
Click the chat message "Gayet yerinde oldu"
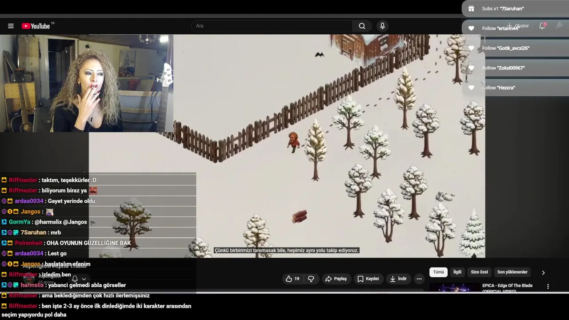(72, 201)
